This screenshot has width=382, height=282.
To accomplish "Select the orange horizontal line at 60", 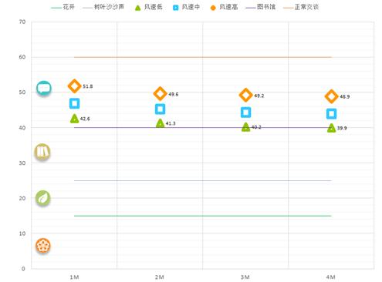I will point(203,57).
